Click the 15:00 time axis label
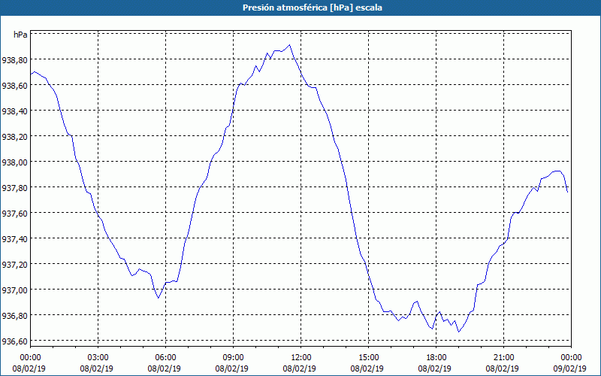This screenshot has width=601, height=376. tap(368, 358)
